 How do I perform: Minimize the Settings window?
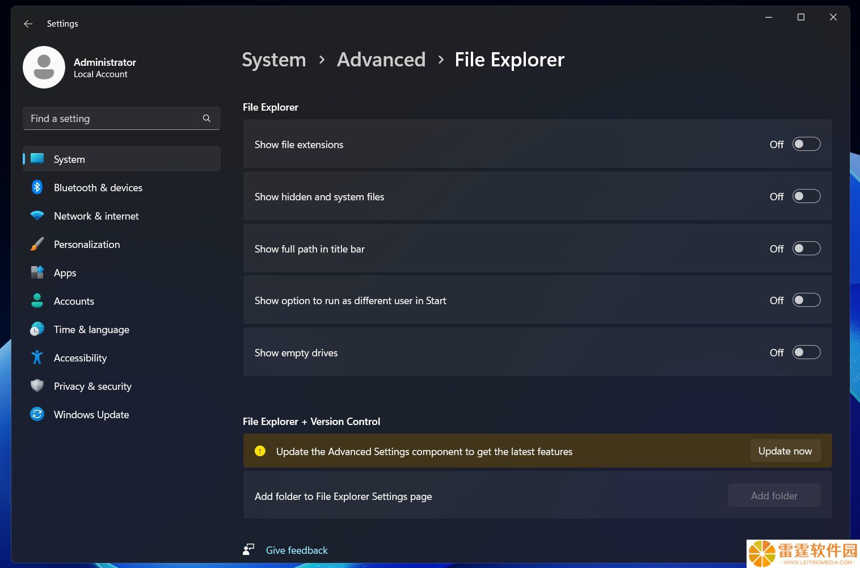pos(769,17)
